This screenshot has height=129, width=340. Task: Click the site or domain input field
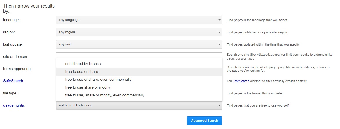click(x=139, y=55)
